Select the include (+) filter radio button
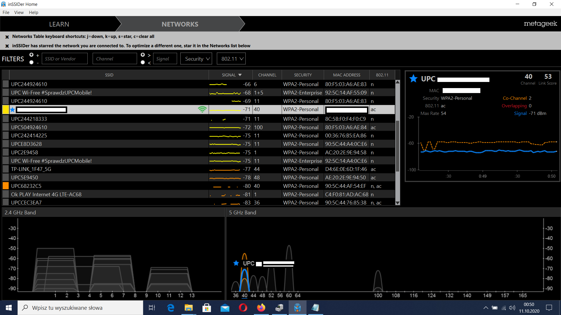This screenshot has height=315, width=561. click(32, 55)
